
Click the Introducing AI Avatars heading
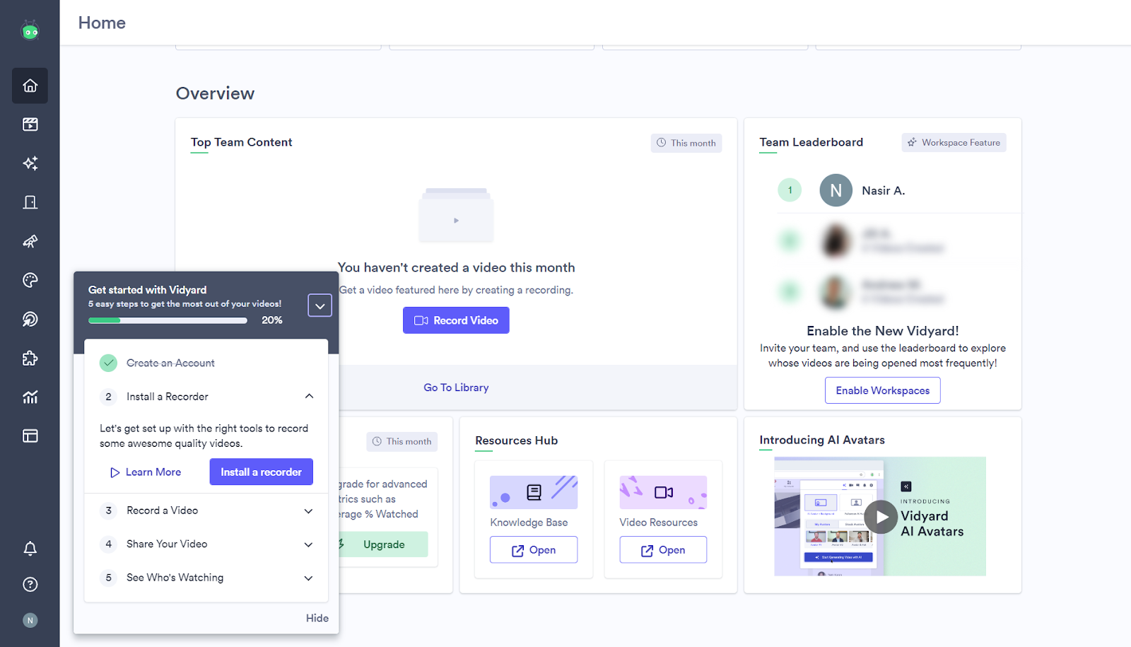(x=821, y=440)
